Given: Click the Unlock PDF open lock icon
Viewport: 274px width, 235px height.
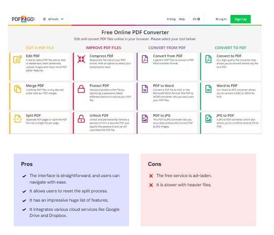Looking at the screenshot, I should click(x=81, y=119).
